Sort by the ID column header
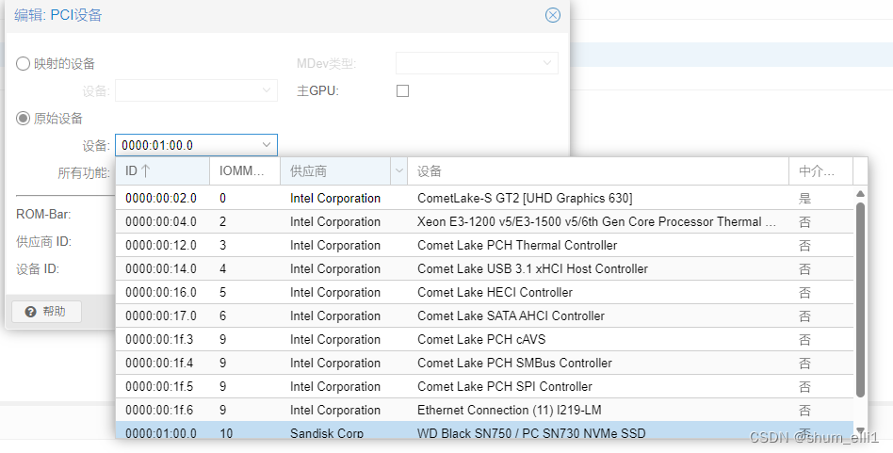 tap(163, 171)
